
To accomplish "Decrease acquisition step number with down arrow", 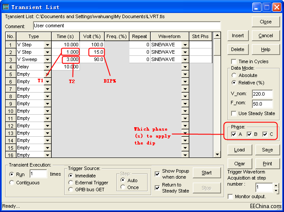I will [x=276, y=190].
